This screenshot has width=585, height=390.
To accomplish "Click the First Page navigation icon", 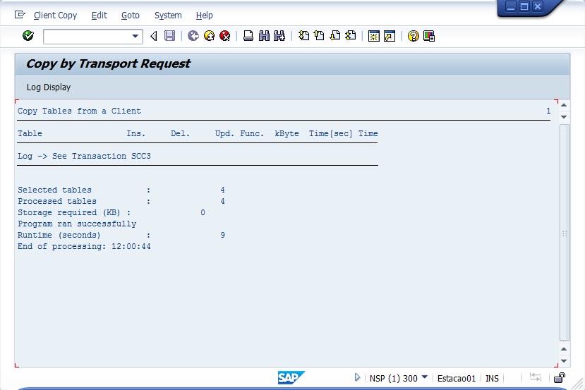I will (x=303, y=36).
